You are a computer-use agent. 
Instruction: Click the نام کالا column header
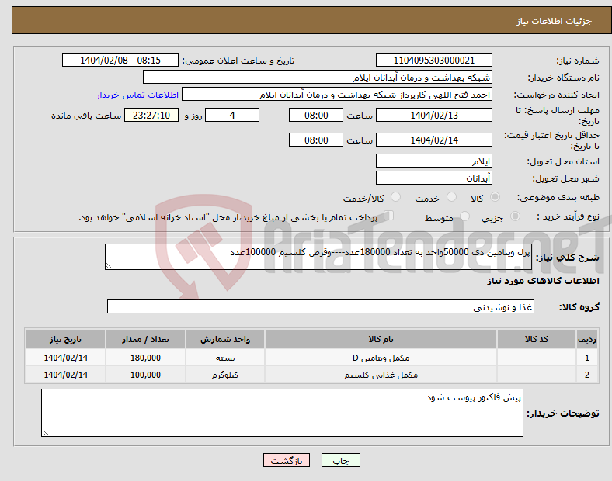381,339
